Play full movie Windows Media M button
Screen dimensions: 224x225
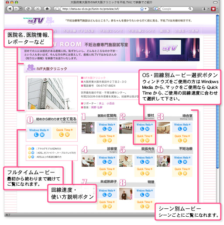point(42,135)
